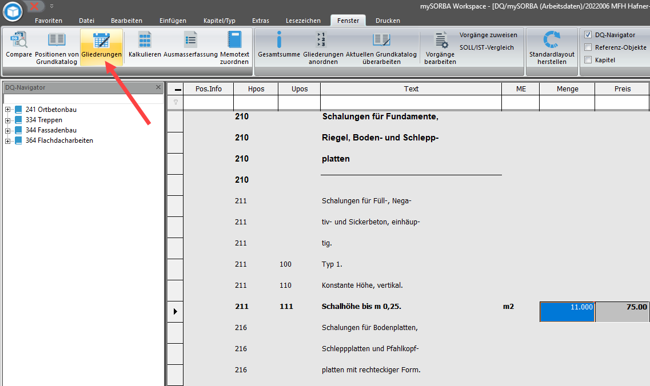Click the text 'Typ 1.'
650x386 pixels.
tap(332, 264)
